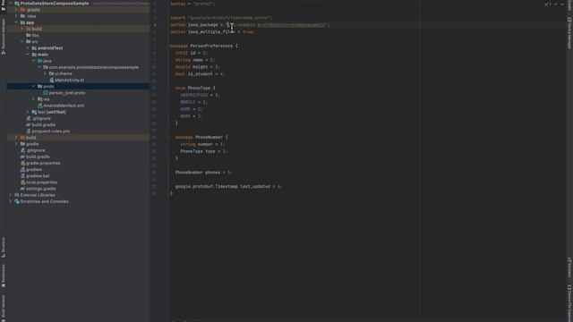Open gradlew.bat file
Screen dimensions: 573x322
point(38,176)
